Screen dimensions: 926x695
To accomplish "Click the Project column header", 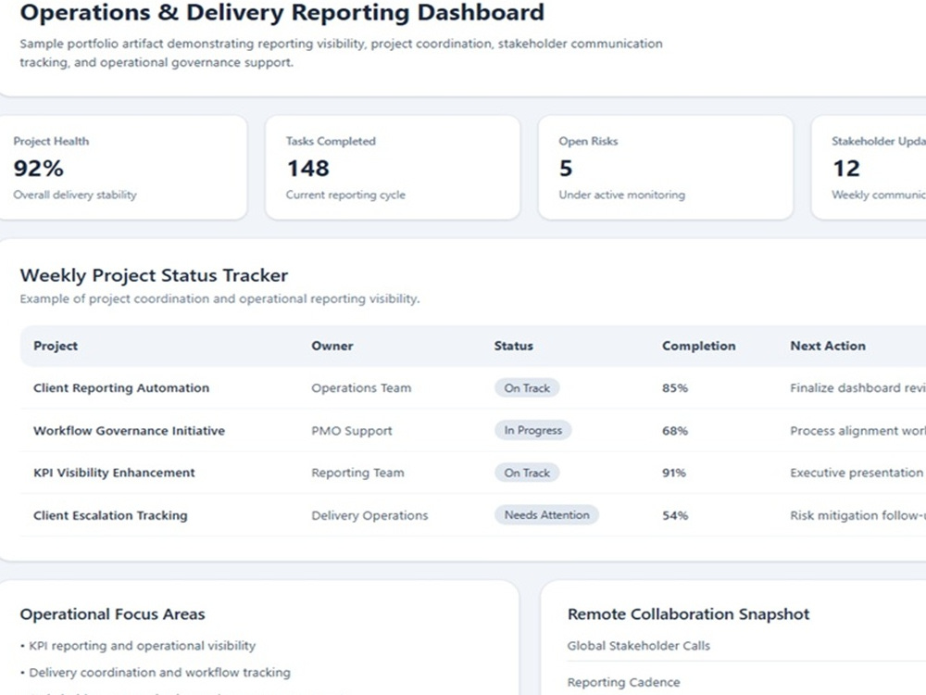I will pyautogui.click(x=56, y=346).
